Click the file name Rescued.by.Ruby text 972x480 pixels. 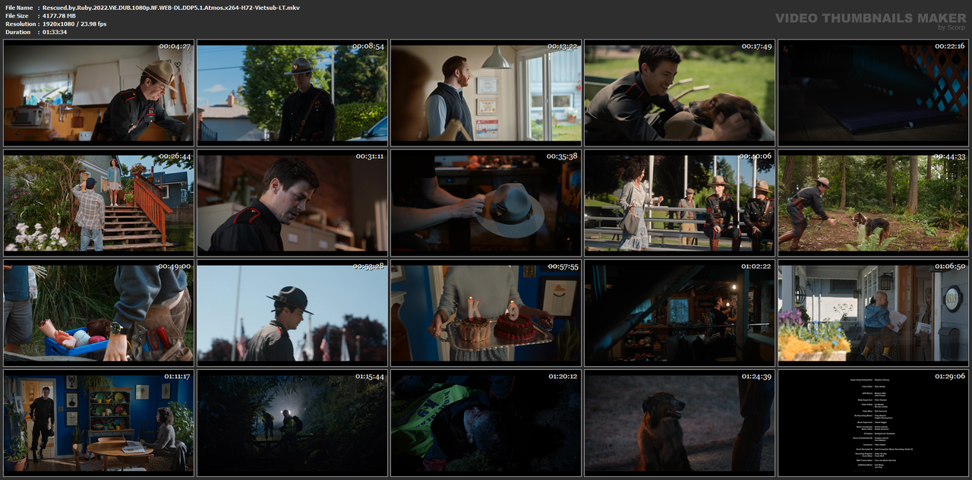coord(171,7)
